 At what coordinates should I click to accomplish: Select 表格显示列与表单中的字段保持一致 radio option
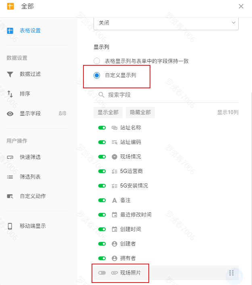pos(97,61)
